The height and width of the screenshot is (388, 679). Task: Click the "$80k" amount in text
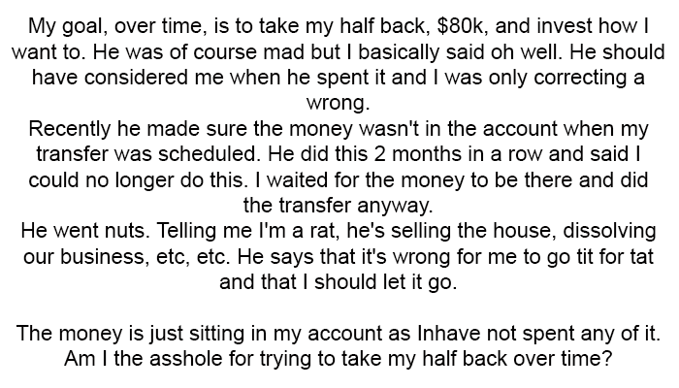point(463,26)
